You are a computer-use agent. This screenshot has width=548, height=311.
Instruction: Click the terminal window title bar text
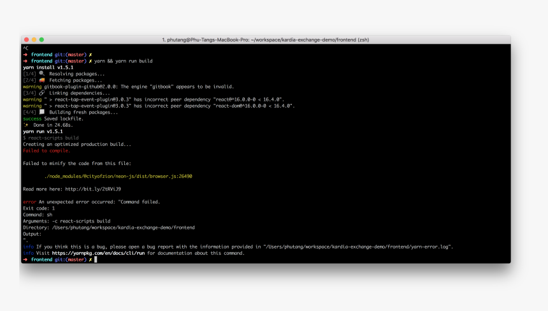(265, 40)
